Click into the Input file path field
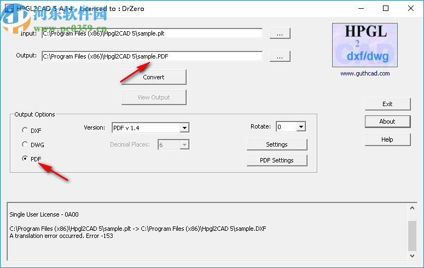This screenshot has width=424, height=268. [x=152, y=33]
